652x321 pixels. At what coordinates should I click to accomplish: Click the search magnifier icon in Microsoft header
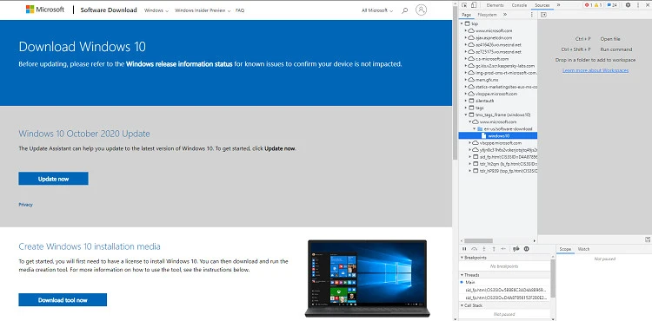[404, 10]
